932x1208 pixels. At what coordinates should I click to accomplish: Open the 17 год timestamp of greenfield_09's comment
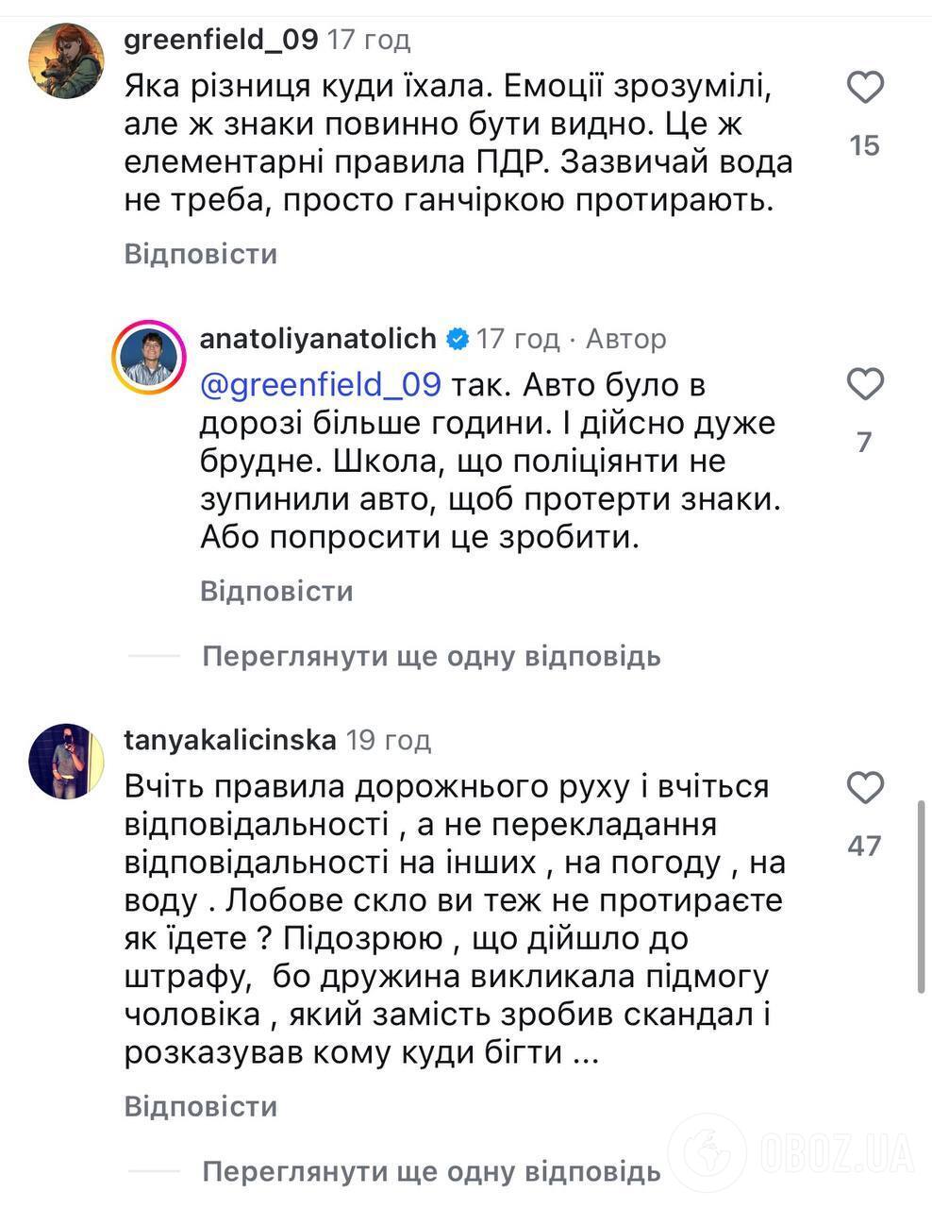(x=368, y=39)
